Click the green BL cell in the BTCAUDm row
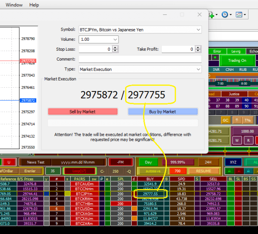Screen dimensions: 258x234 tap(230, 184)
